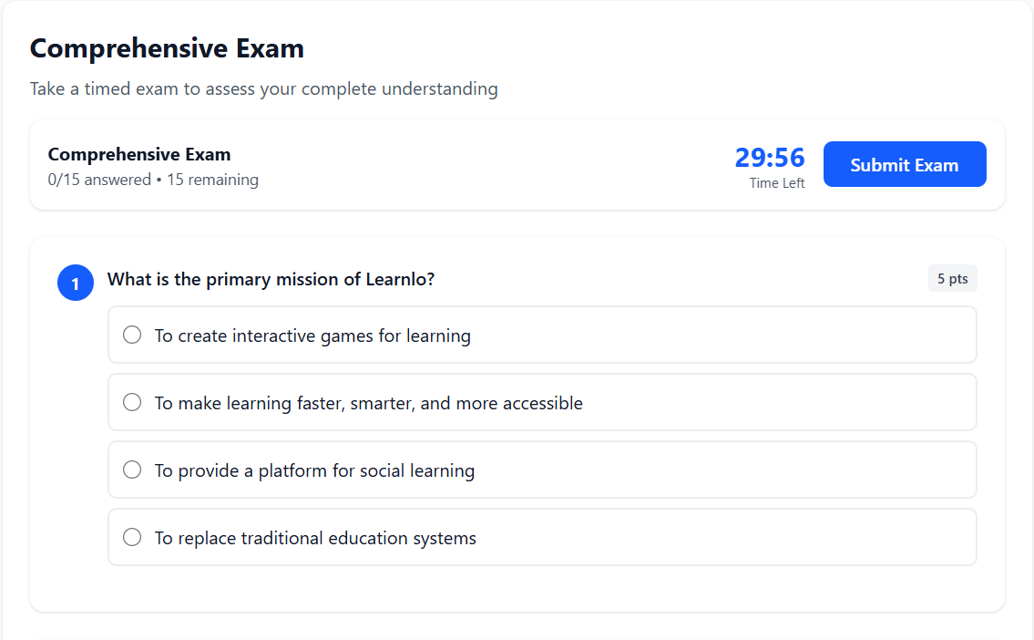Click the "Comprehensive Exam" page title heading
Screen dimensions: 1034x640
pyautogui.click(x=167, y=48)
